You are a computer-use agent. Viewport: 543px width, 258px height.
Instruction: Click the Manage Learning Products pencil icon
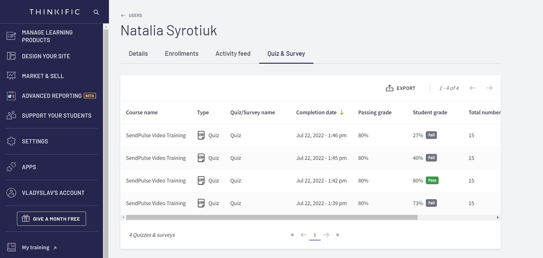coord(11,36)
